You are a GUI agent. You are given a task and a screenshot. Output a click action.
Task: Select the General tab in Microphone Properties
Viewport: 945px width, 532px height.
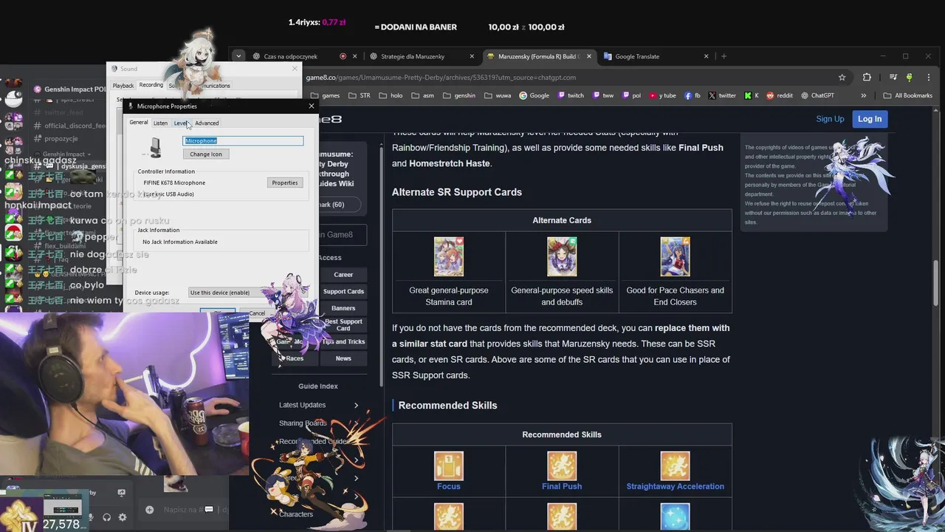(139, 123)
